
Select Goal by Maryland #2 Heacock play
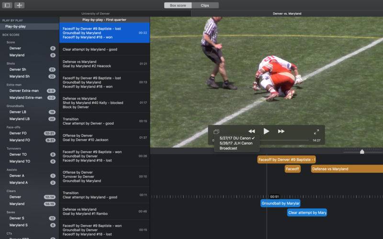click(x=104, y=64)
